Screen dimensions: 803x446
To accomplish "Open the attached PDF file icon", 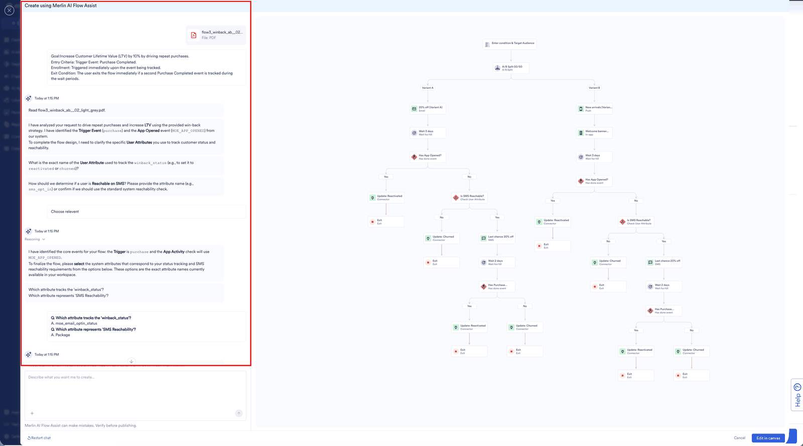I will coord(194,35).
